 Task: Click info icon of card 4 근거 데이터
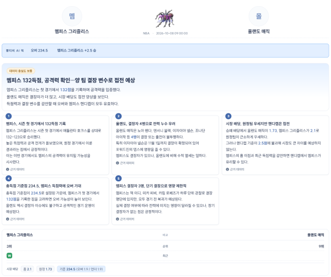(x=8, y=219)
